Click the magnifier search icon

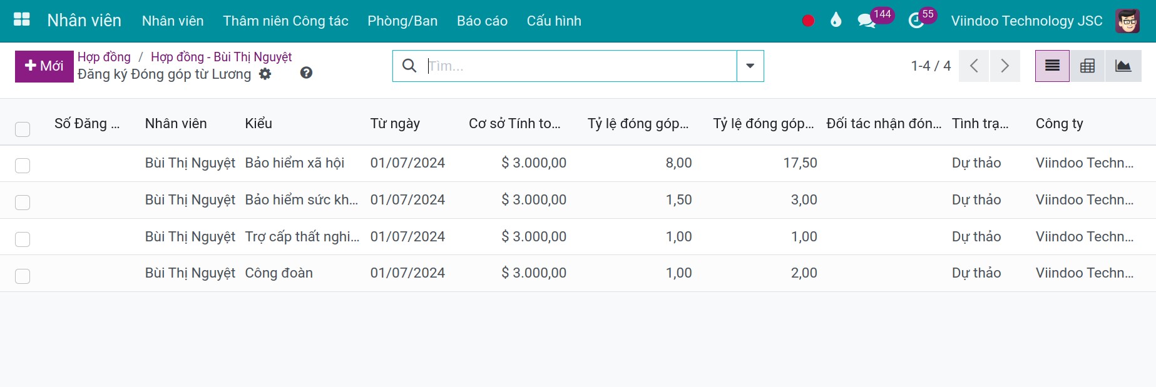coord(409,66)
